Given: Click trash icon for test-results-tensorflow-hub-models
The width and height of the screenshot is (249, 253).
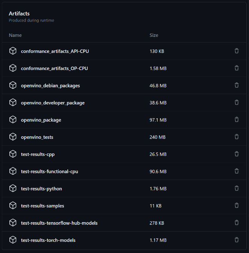Looking at the screenshot, I should coord(237,223).
